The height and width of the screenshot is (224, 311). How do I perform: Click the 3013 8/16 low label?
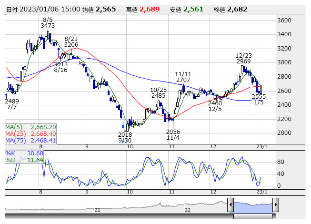(x=60, y=67)
